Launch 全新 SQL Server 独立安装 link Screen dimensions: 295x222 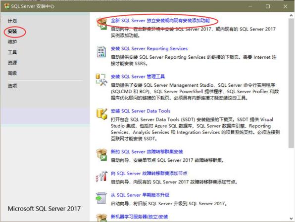click(x=160, y=20)
